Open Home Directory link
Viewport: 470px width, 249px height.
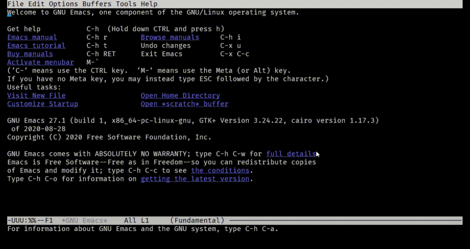[x=180, y=95]
